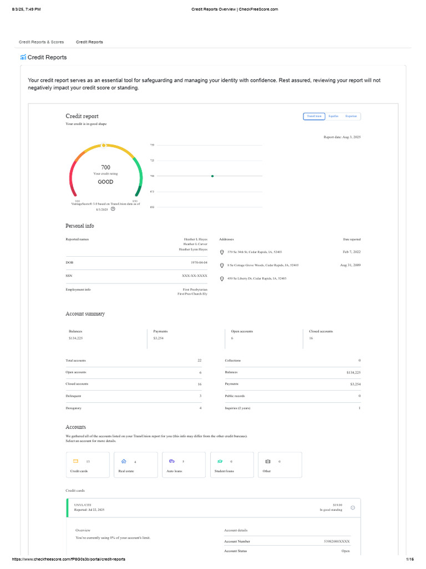The height and width of the screenshot is (569, 426).
Task: Collapse the UNVL/CITI account details
Action: (353, 507)
